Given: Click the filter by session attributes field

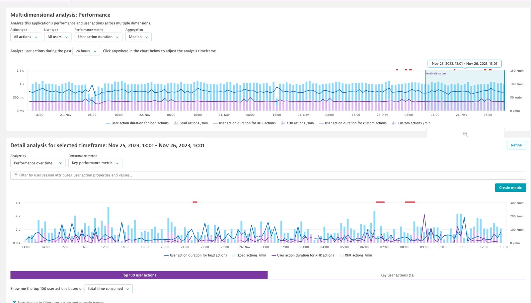Looking at the screenshot, I should click(268, 175).
